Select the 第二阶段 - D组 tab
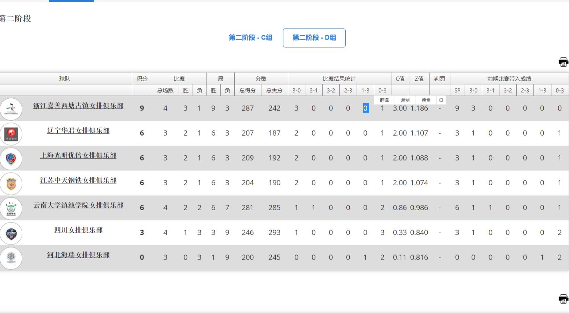Image resolution: width=569 pixels, height=314 pixels. pyautogui.click(x=314, y=38)
